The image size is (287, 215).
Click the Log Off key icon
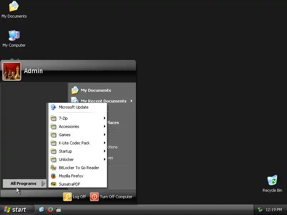[x=67, y=197]
